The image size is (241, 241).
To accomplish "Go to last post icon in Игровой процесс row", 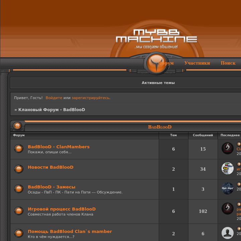I will click(239, 204).
